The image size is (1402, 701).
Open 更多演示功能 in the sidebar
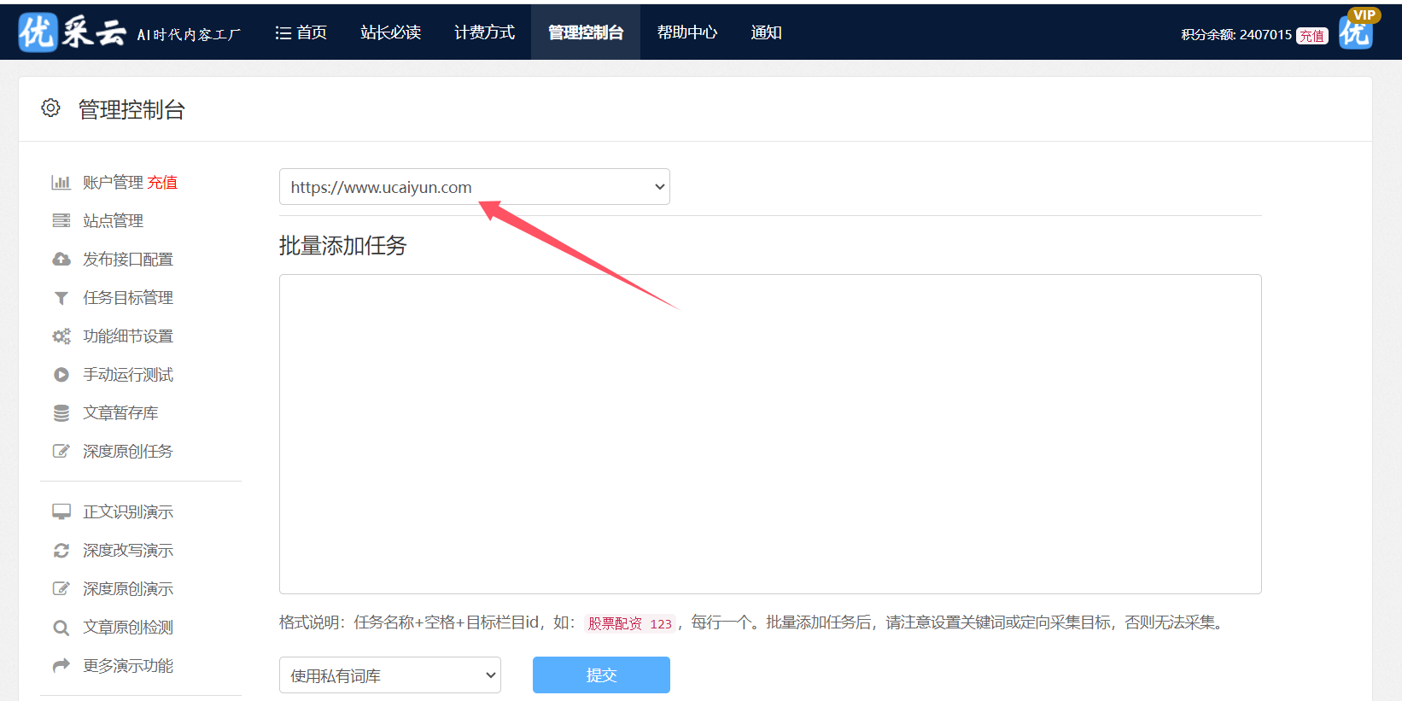click(x=128, y=666)
